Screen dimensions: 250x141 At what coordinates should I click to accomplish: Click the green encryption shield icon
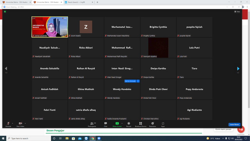(x=5, y=12)
